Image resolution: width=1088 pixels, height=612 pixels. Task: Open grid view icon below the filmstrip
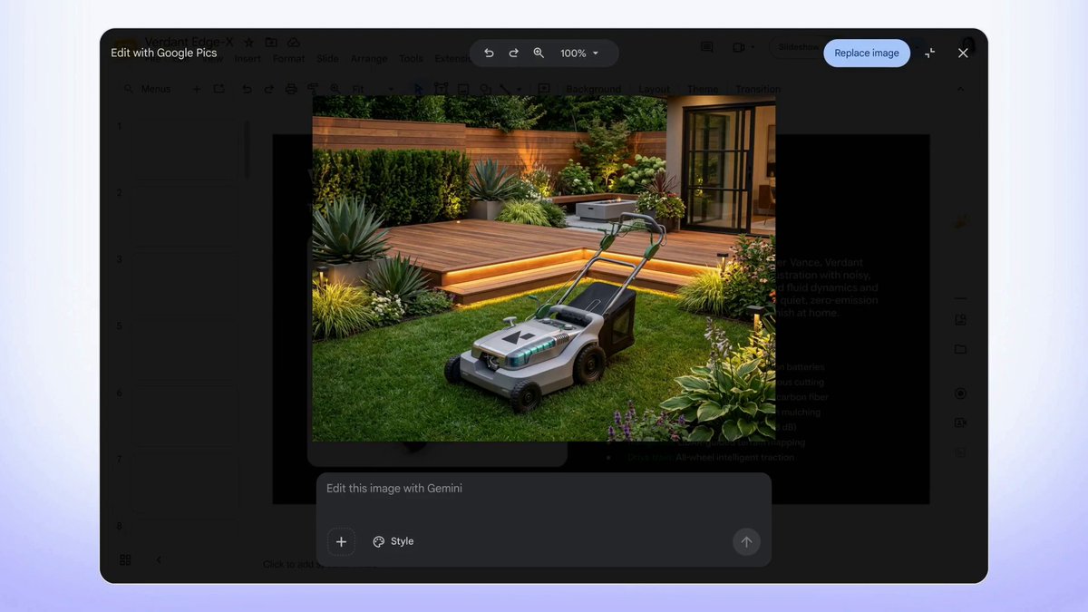125,560
